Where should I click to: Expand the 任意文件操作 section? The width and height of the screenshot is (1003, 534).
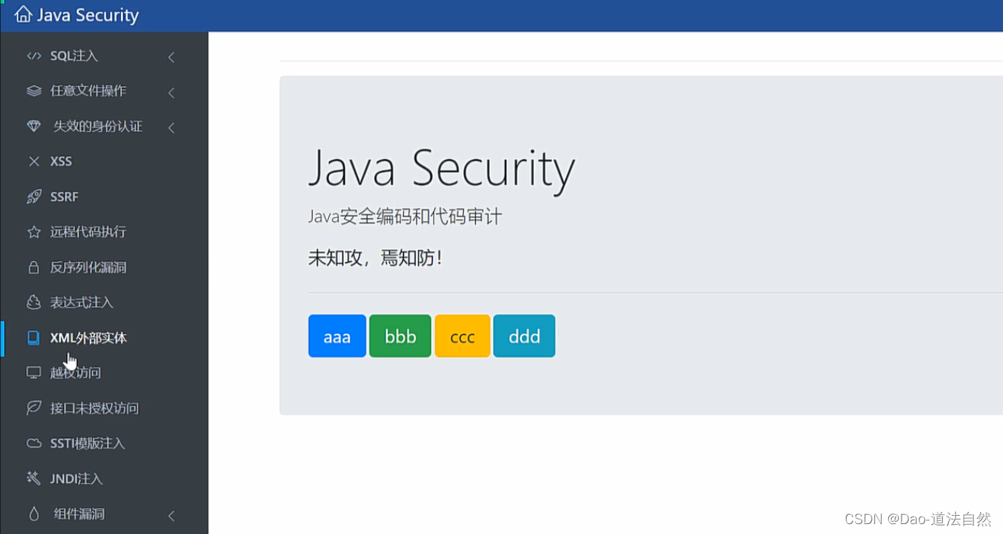tap(171, 91)
